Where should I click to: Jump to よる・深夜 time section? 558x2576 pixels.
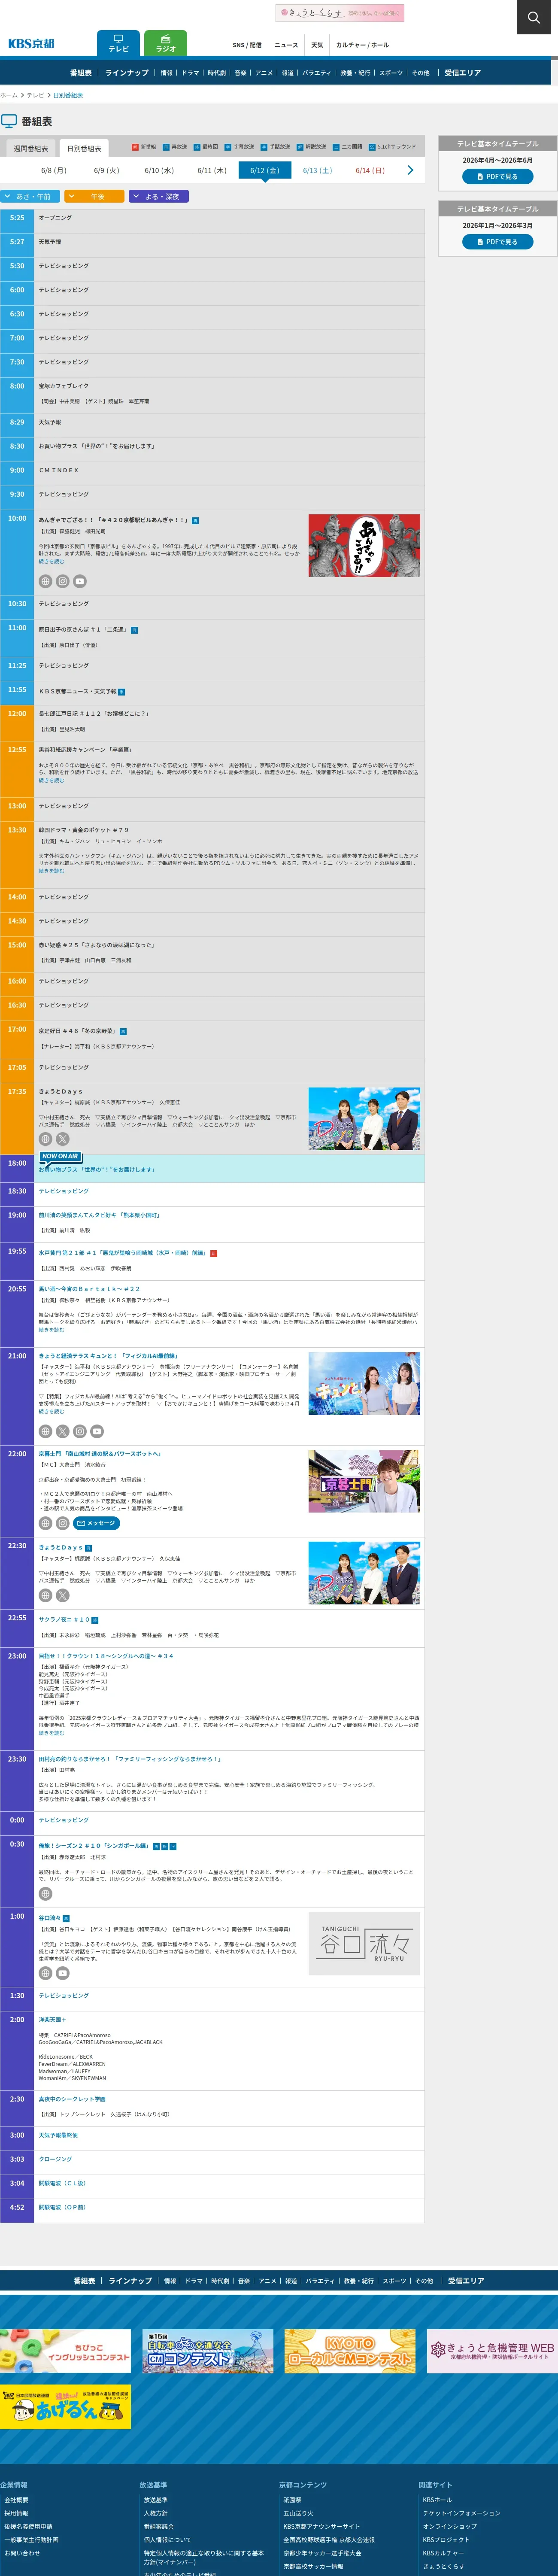[x=158, y=196]
